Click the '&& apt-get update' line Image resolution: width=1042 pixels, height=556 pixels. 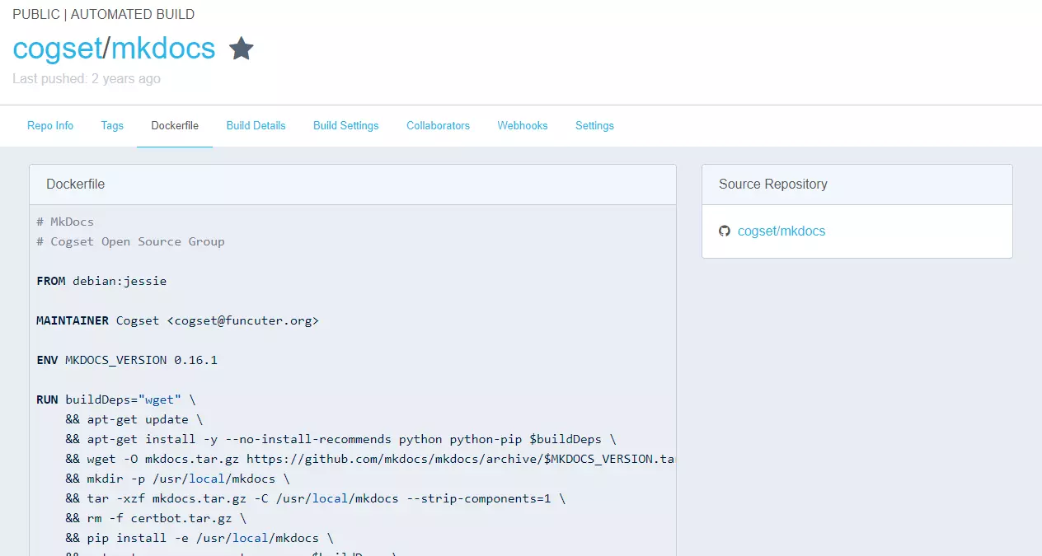[134, 419]
